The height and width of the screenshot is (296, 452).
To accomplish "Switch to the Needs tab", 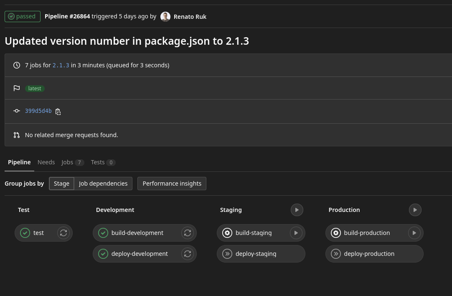I will tap(46, 162).
